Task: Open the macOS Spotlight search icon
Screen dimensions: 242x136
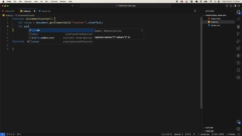Action: 215,2
